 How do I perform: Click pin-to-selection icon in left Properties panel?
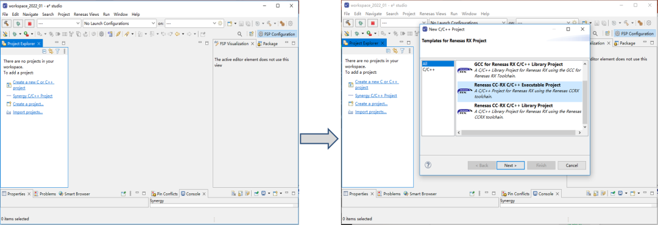pyautogui.click(x=123, y=194)
